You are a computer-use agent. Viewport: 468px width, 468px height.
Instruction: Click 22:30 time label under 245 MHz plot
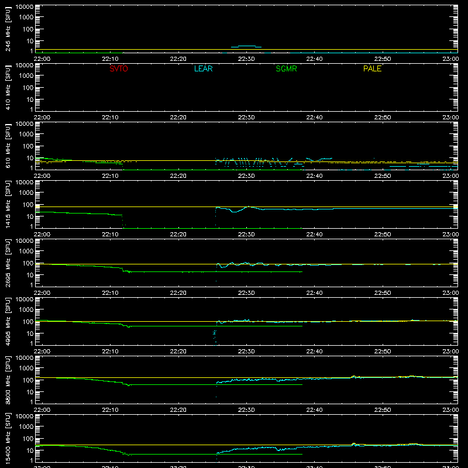point(246,59)
